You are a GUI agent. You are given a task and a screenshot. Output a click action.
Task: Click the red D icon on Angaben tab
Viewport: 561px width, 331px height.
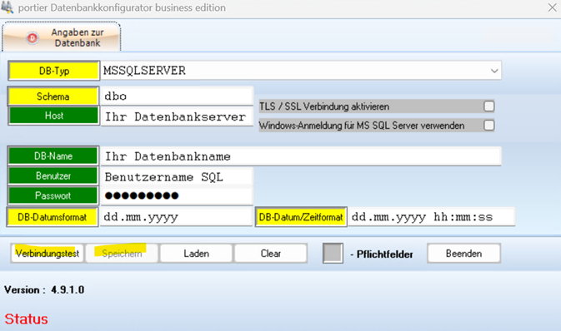click(33, 37)
